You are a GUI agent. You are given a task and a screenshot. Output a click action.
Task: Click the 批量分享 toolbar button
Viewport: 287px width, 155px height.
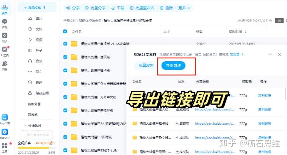96,8
